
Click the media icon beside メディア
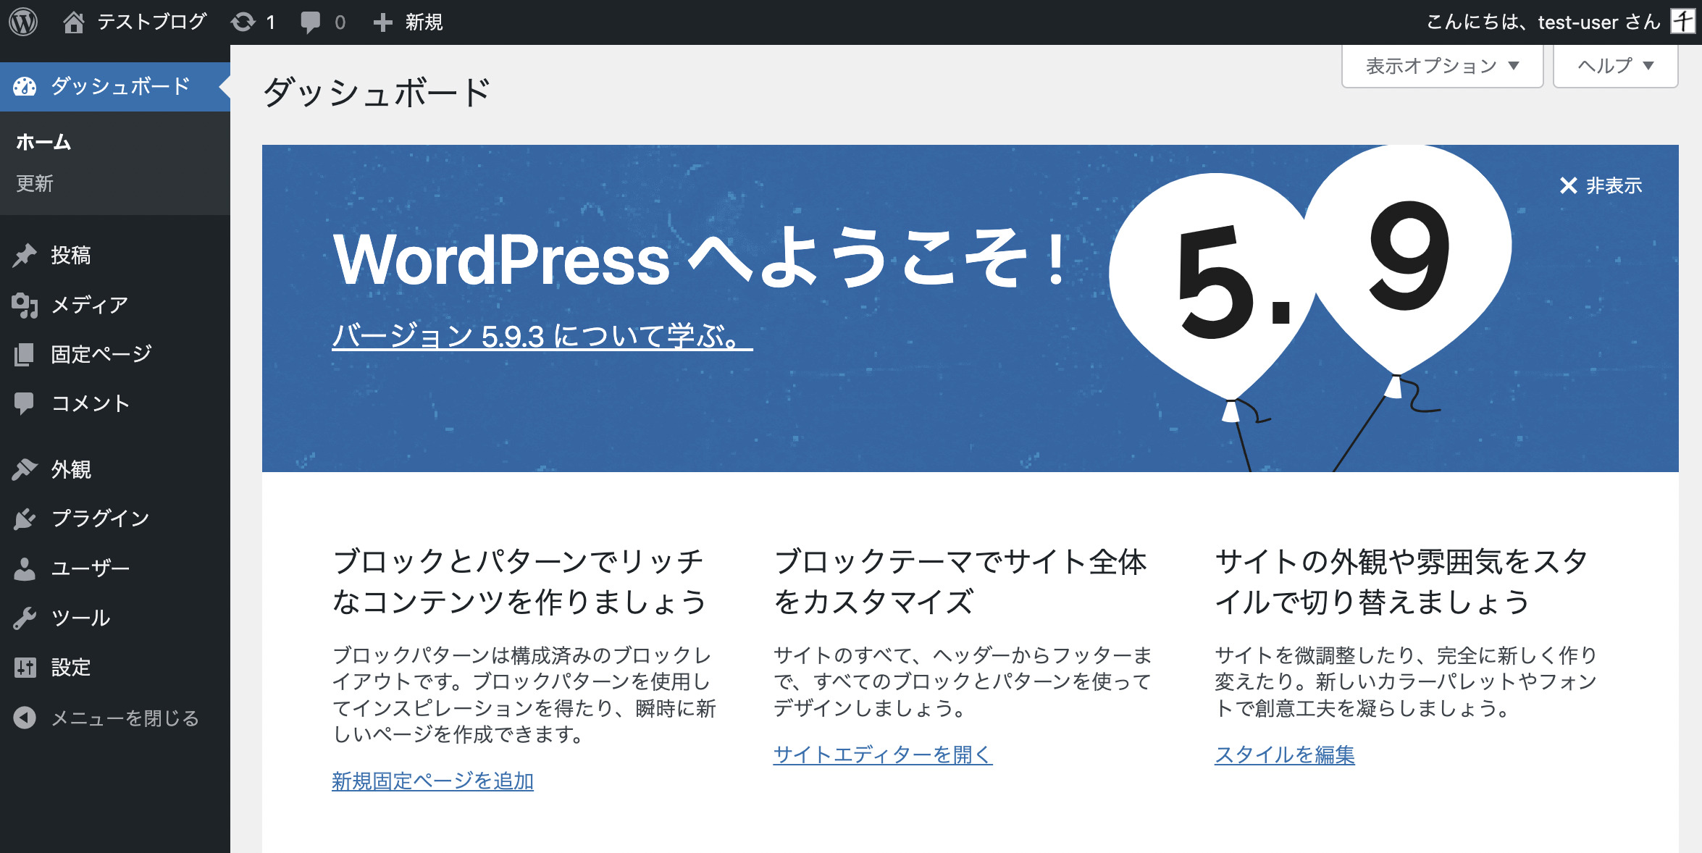25,305
